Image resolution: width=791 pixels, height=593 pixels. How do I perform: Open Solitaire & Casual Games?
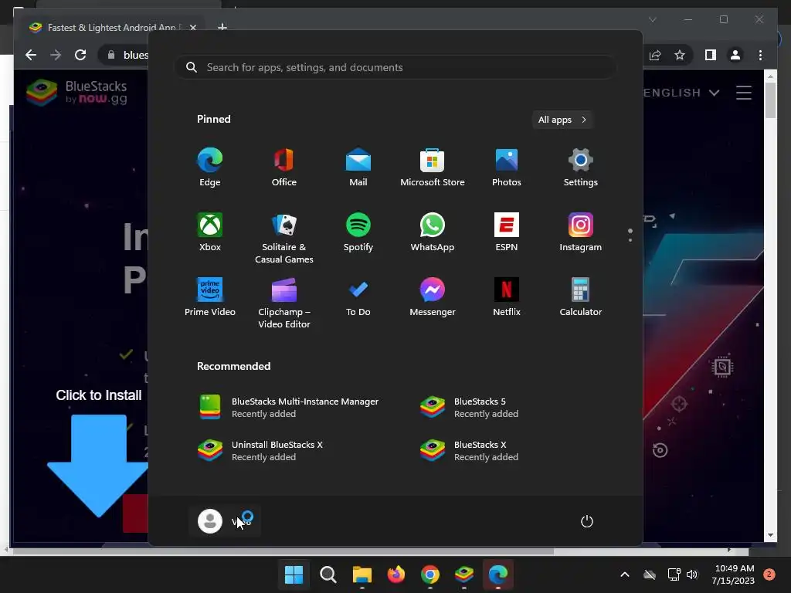(284, 238)
